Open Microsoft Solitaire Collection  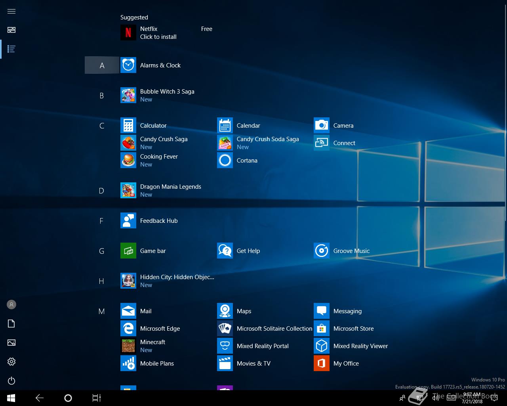[265, 328]
